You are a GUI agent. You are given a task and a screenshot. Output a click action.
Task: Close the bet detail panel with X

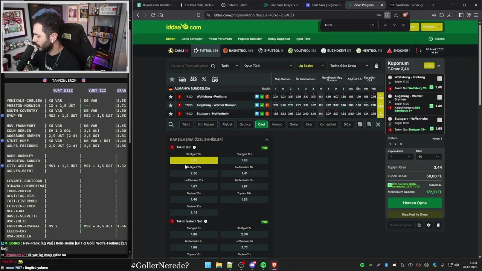tap(378, 124)
